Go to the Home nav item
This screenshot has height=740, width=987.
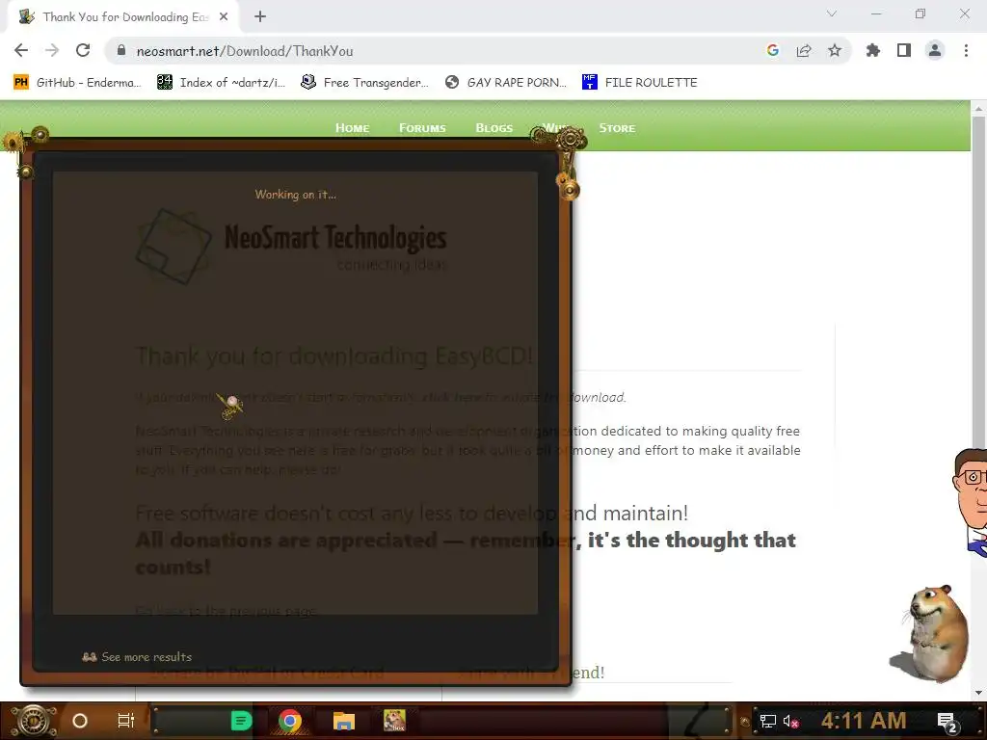click(352, 128)
